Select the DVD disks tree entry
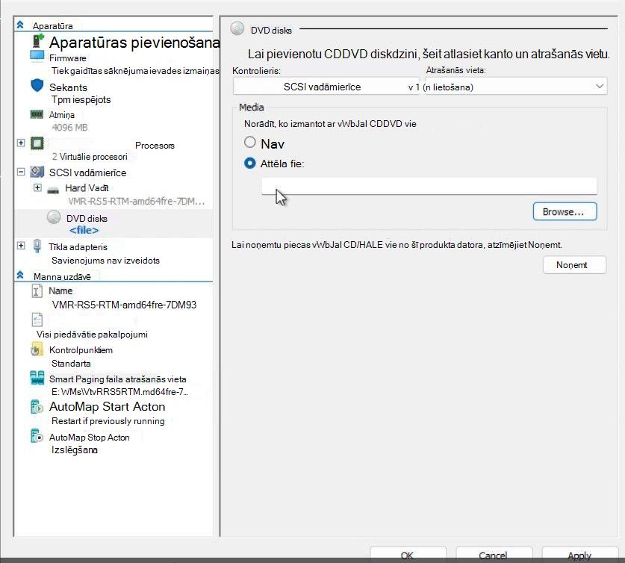The image size is (625, 563). [87, 218]
